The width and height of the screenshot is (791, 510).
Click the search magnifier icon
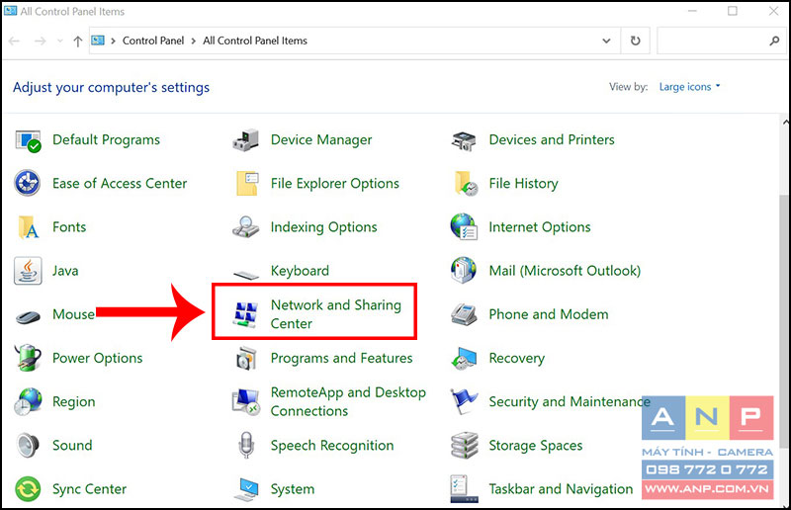coord(774,41)
